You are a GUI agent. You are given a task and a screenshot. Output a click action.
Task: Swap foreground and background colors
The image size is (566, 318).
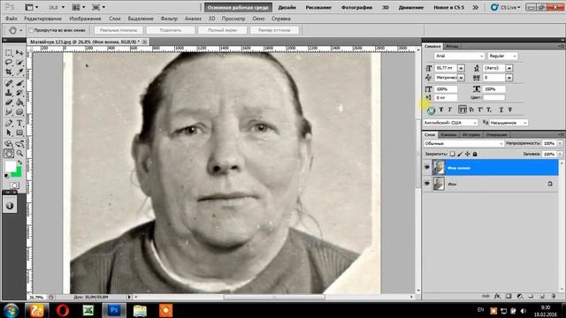[19, 163]
